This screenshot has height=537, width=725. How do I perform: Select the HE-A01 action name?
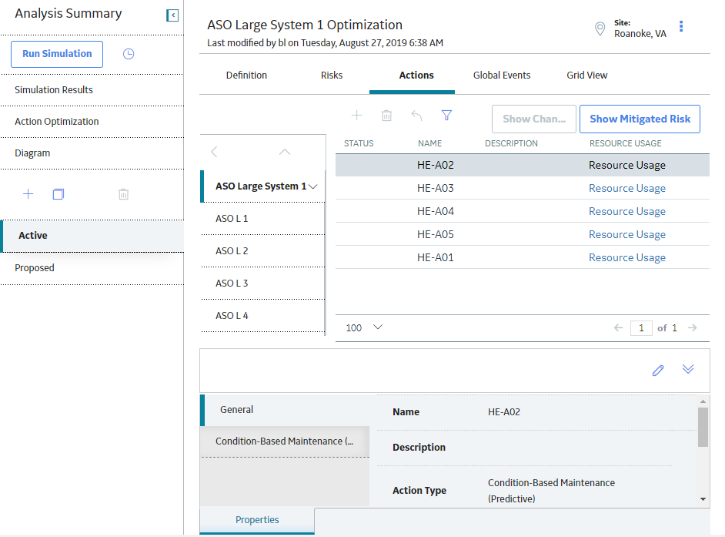click(435, 258)
